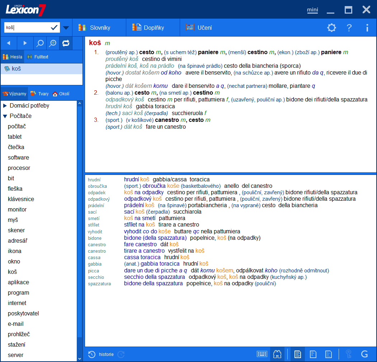Click the greyed redo history icon
The width and height of the screenshot is (377, 362).
pyautogui.click(x=121, y=354)
